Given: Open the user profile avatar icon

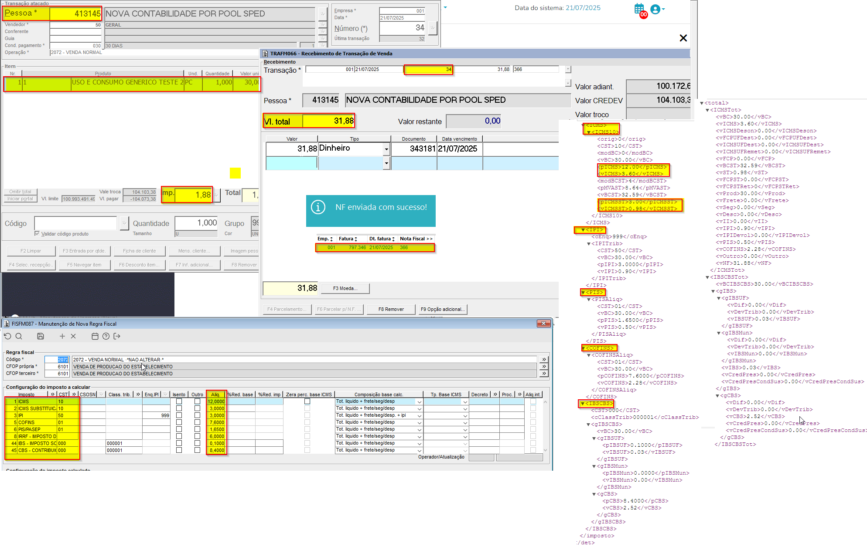Looking at the screenshot, I should point(655,9).
